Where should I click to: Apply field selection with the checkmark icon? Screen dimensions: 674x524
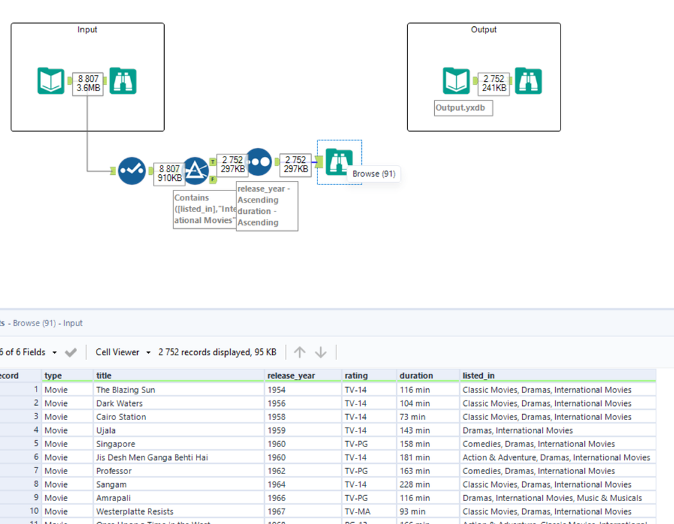pyautogui.click(x=70, y=352)
